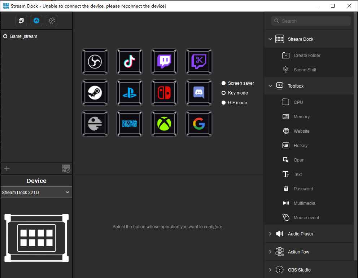Click the right panel vertical scrollbar
The height and width of the screenshot is (278, 358).
355,136
